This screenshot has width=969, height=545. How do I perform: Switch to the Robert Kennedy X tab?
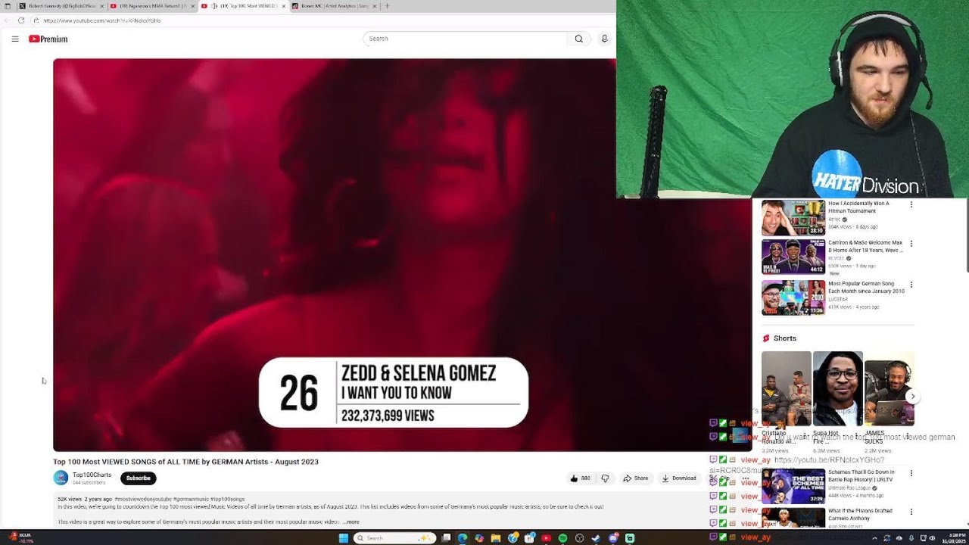(62, 6)
